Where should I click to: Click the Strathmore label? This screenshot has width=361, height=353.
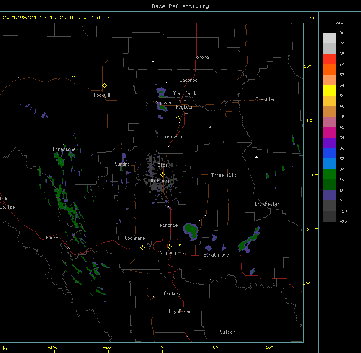pos(216,255)
